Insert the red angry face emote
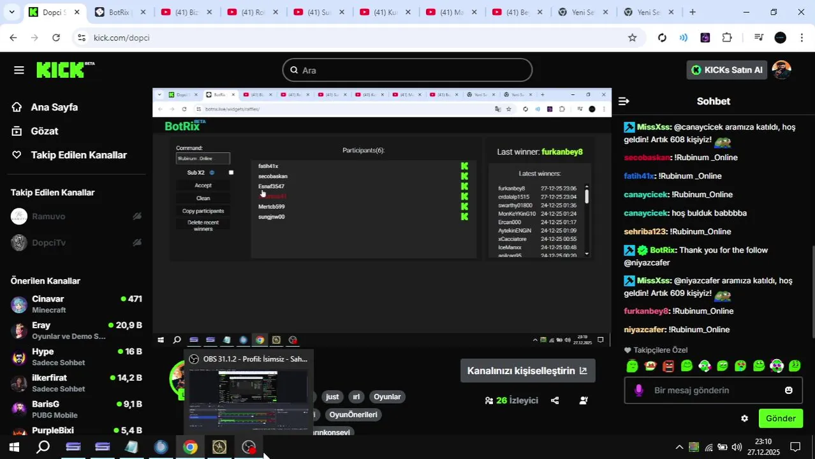The image size is (815, 459). tap(668, 366)
